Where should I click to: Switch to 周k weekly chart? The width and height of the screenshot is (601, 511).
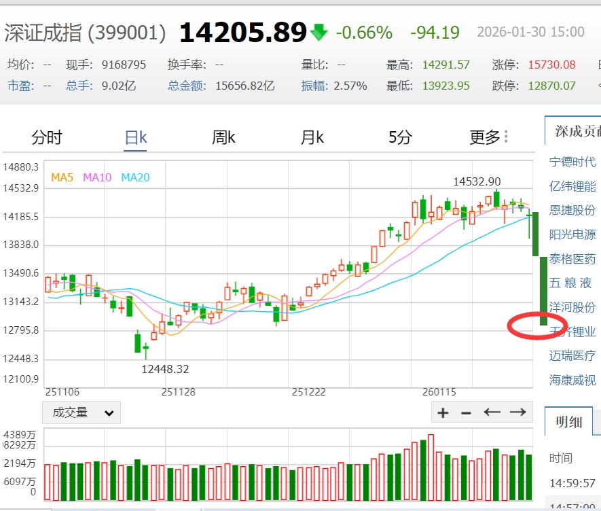(223, 137)
